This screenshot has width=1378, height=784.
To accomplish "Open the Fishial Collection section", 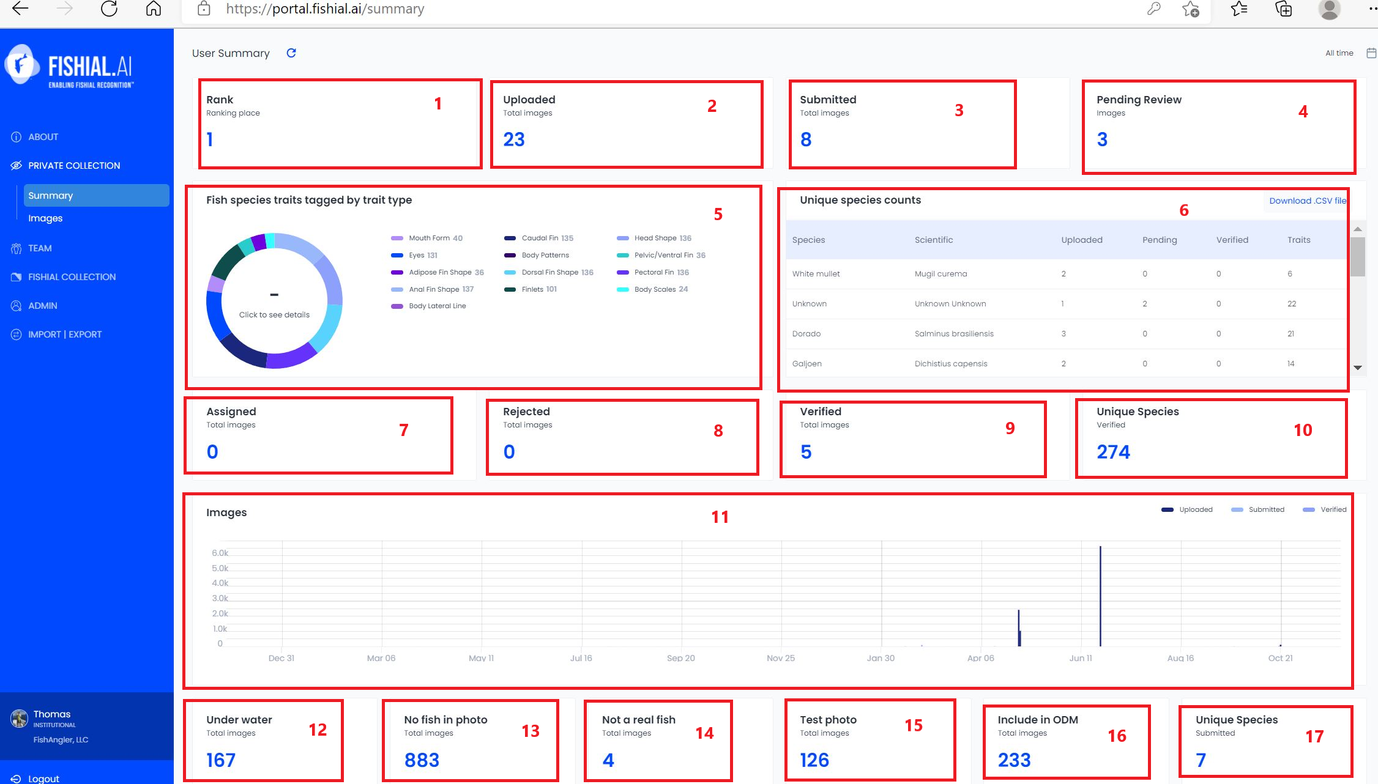I will tap(72, 276).
